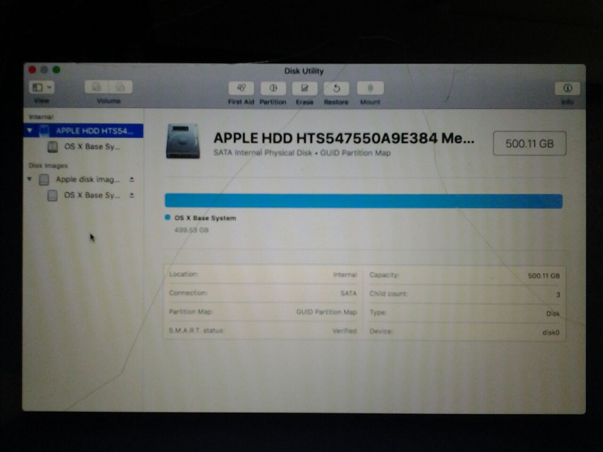Click the Connection label in the info table
Screen dimensions: 603x452
pos(188,293)
